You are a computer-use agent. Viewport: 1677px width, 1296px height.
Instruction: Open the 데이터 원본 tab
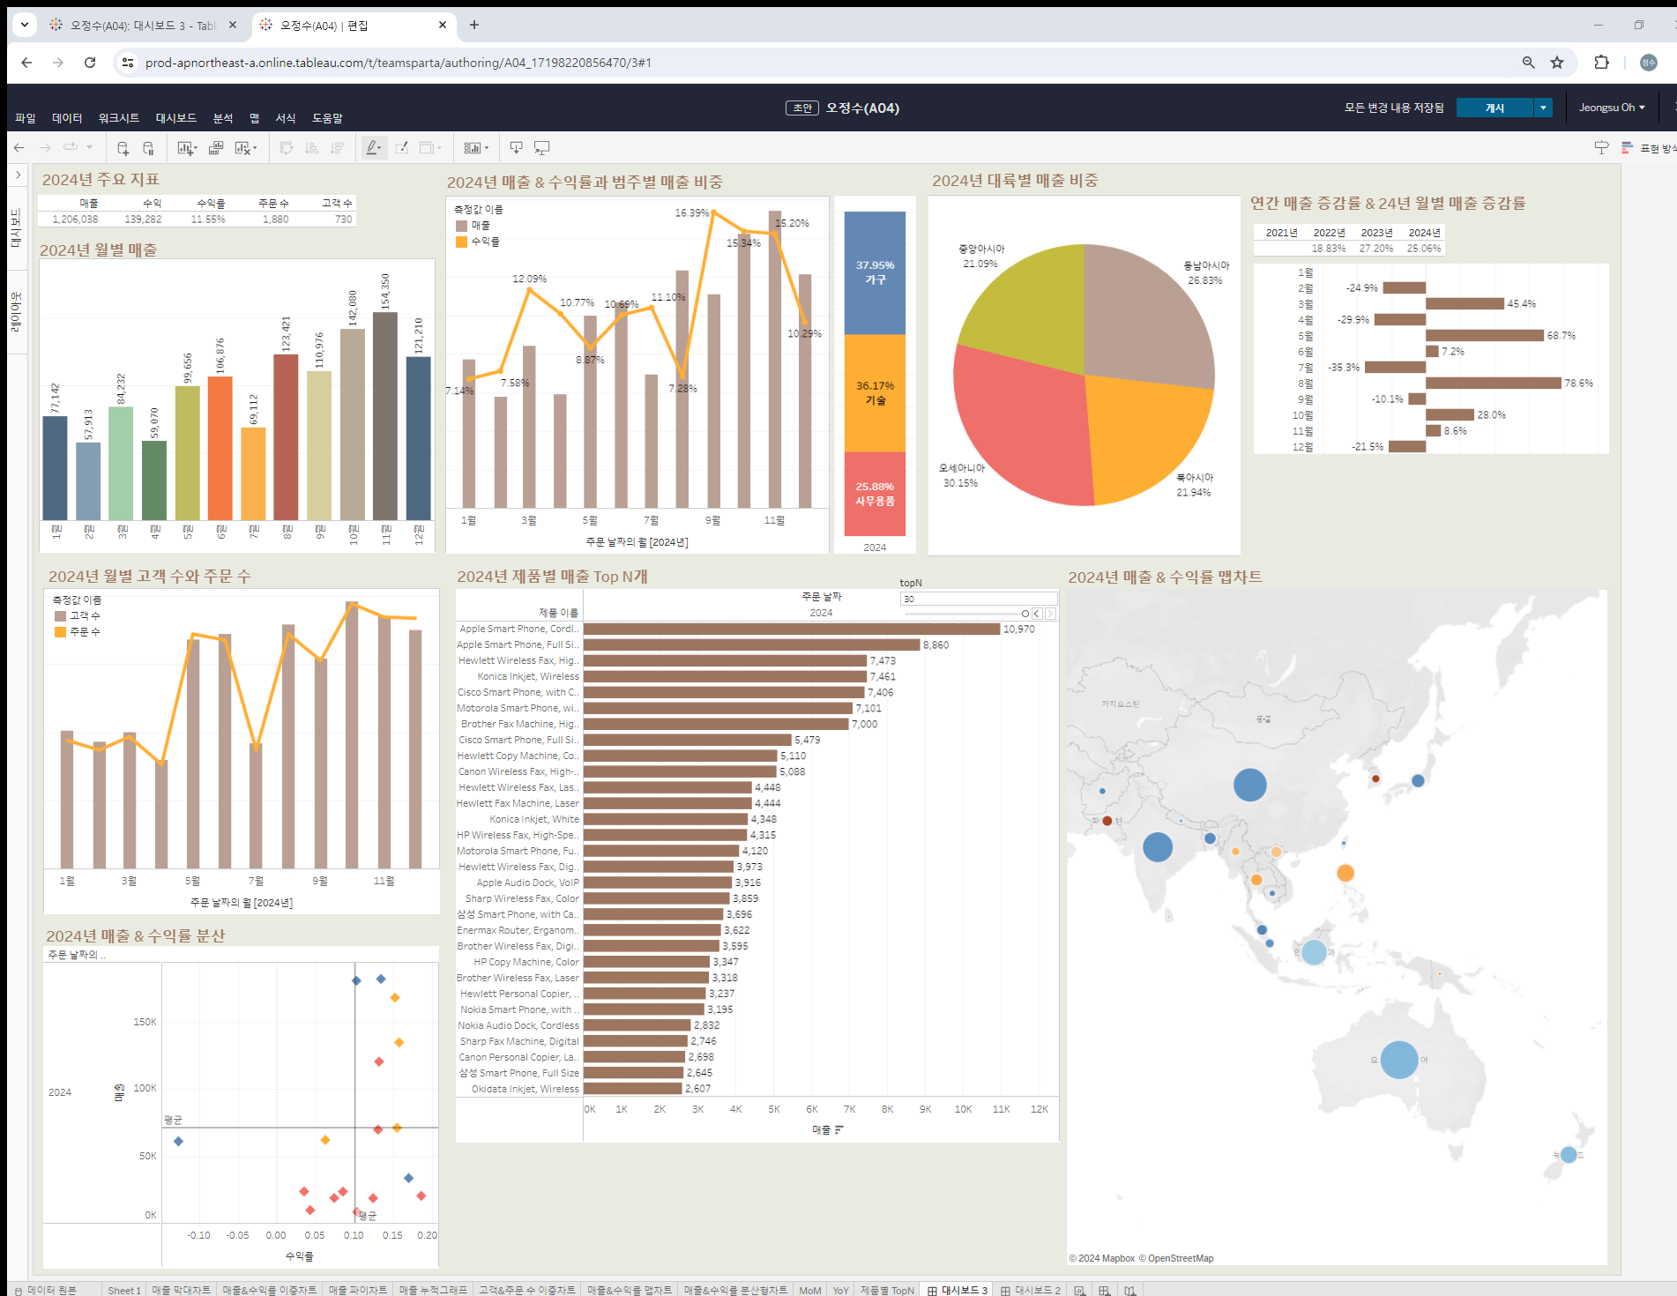[47, 1290]
